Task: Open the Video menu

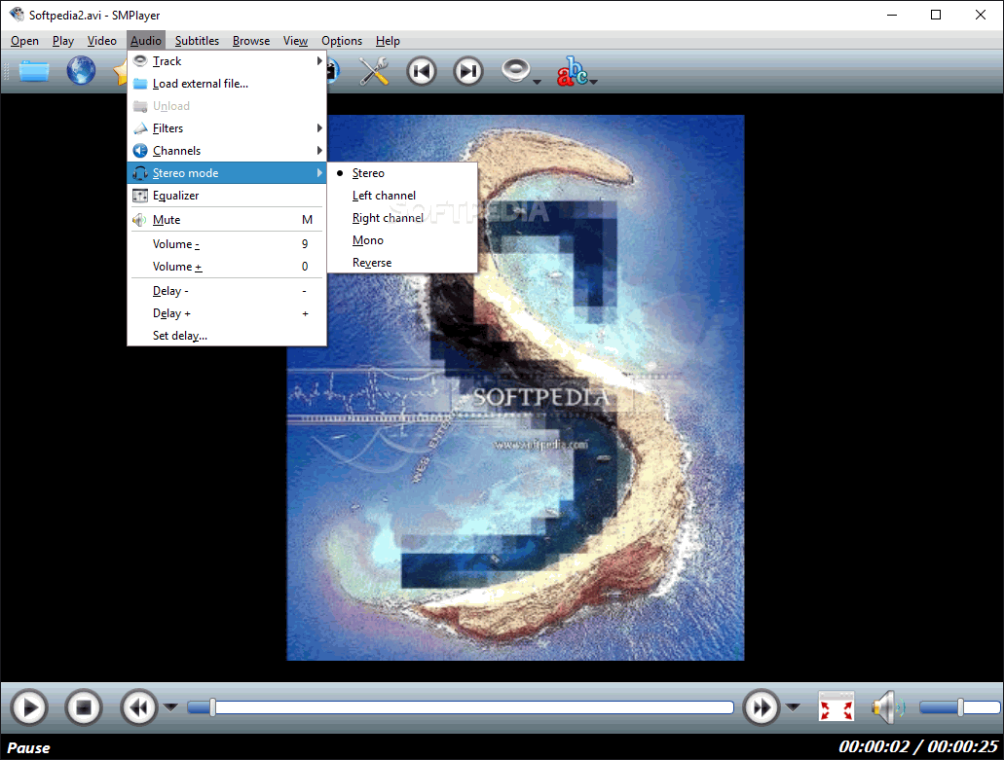Action: (x=102, y=41)
